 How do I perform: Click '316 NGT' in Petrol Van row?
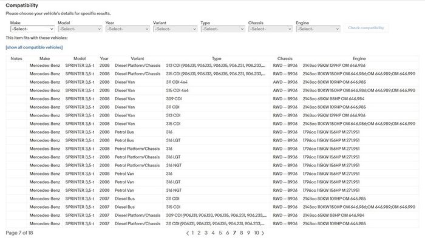[x=174, y=190]
